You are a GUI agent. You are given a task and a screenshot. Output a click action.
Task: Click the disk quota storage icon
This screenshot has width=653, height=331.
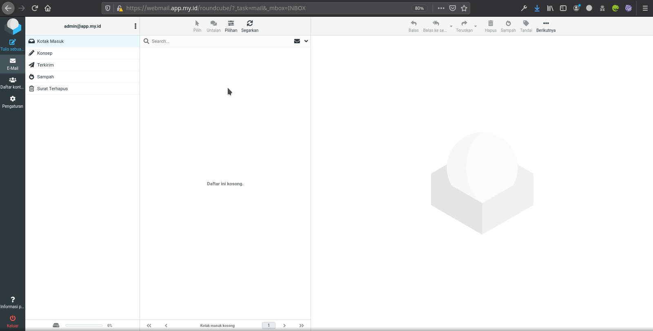click(56, 325)
